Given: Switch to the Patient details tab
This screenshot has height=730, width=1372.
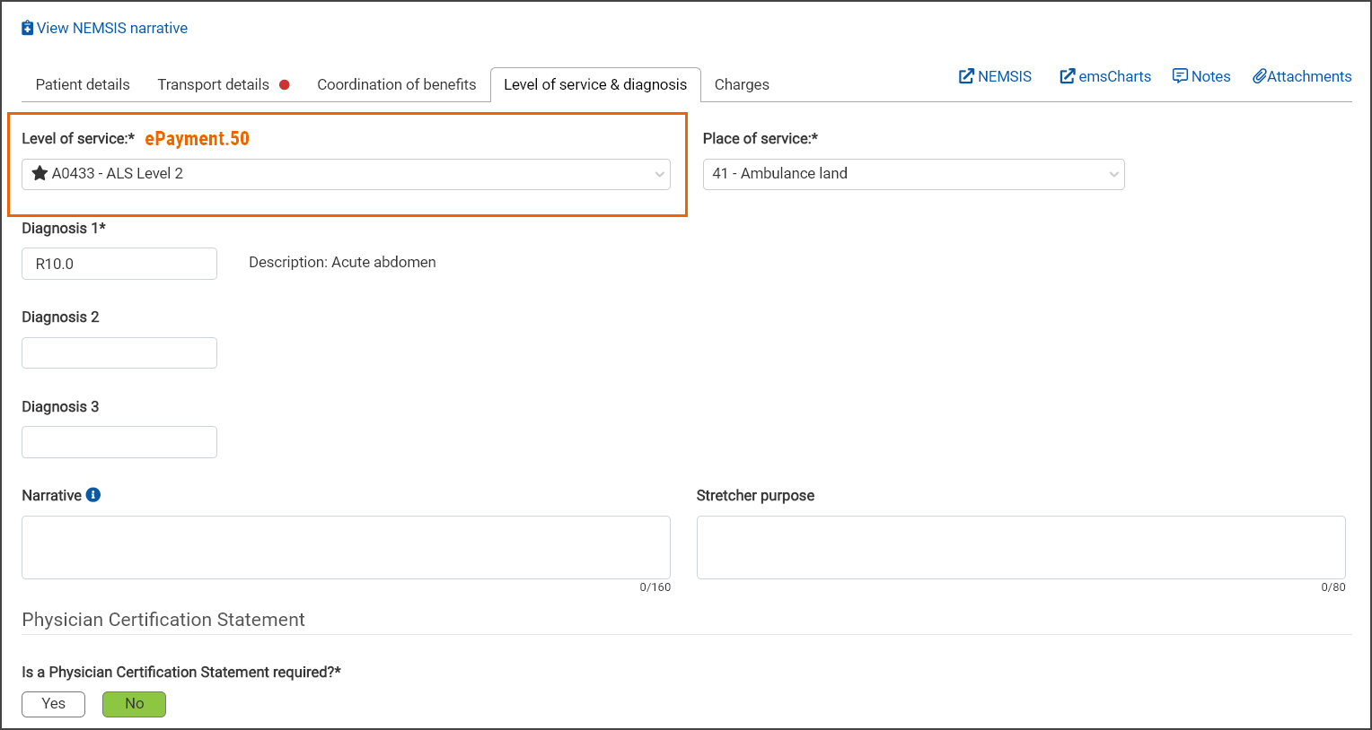Looking at the screenshot, I should pos(83,85).
